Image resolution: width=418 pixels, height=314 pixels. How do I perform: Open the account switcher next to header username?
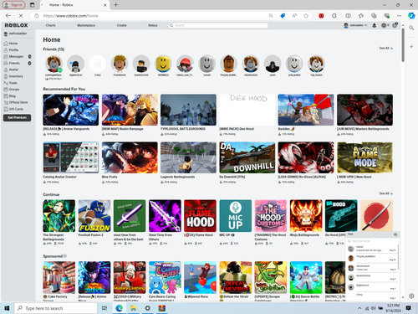365,25
